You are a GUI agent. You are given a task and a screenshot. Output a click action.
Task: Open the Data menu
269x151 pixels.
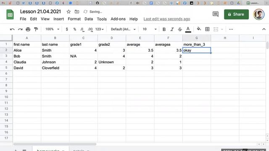pyautogui.click(x=89, y=19)
